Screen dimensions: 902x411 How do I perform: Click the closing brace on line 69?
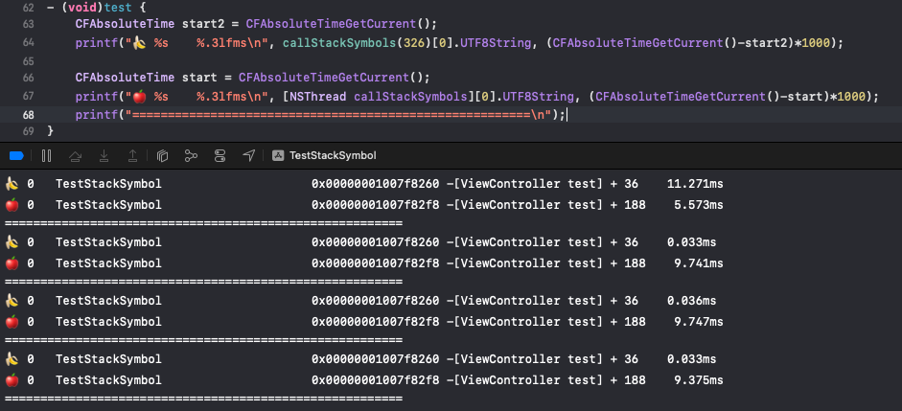50,131
